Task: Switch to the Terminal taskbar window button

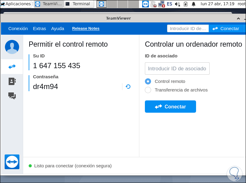Action: click(x=79, y=4)
